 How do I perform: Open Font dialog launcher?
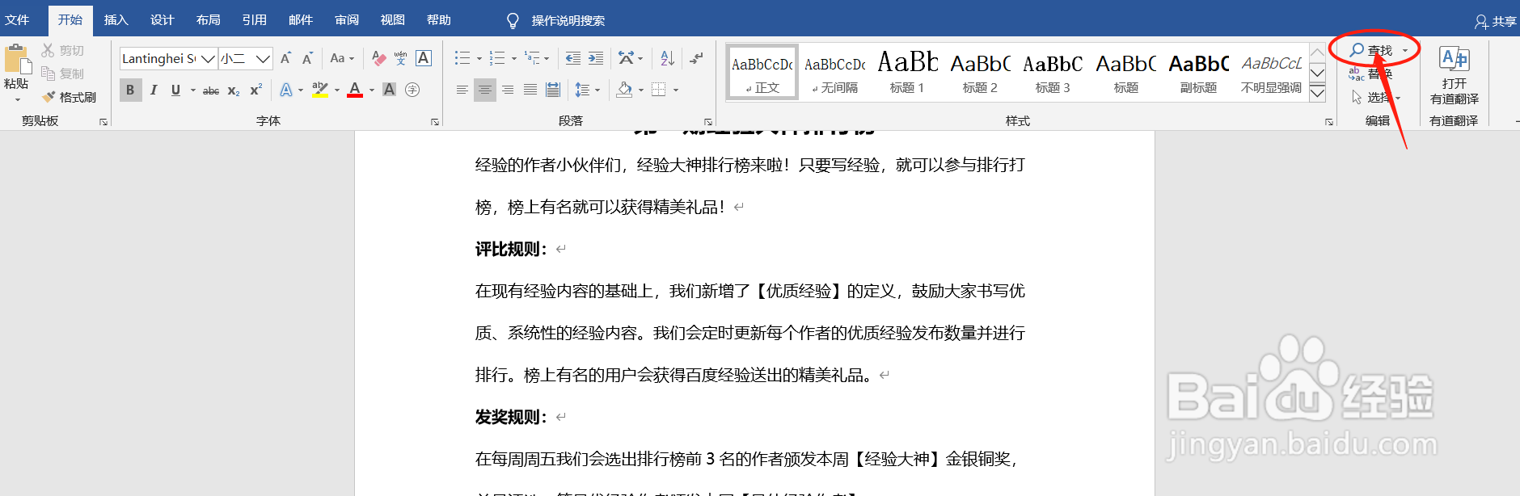coord(435,122)
